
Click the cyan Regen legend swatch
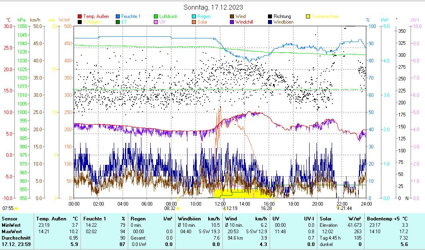(x=194, y=16)
